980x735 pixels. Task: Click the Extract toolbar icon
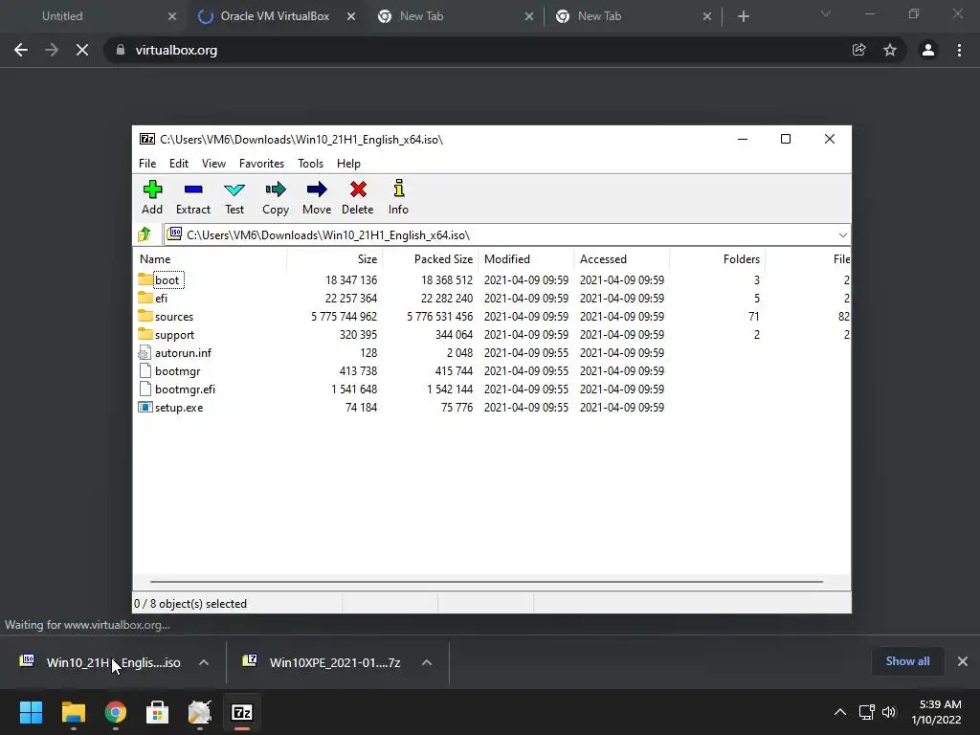coord(193,189)
